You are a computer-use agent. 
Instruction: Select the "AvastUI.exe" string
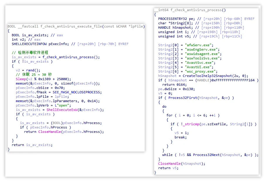tap(198, 67)
